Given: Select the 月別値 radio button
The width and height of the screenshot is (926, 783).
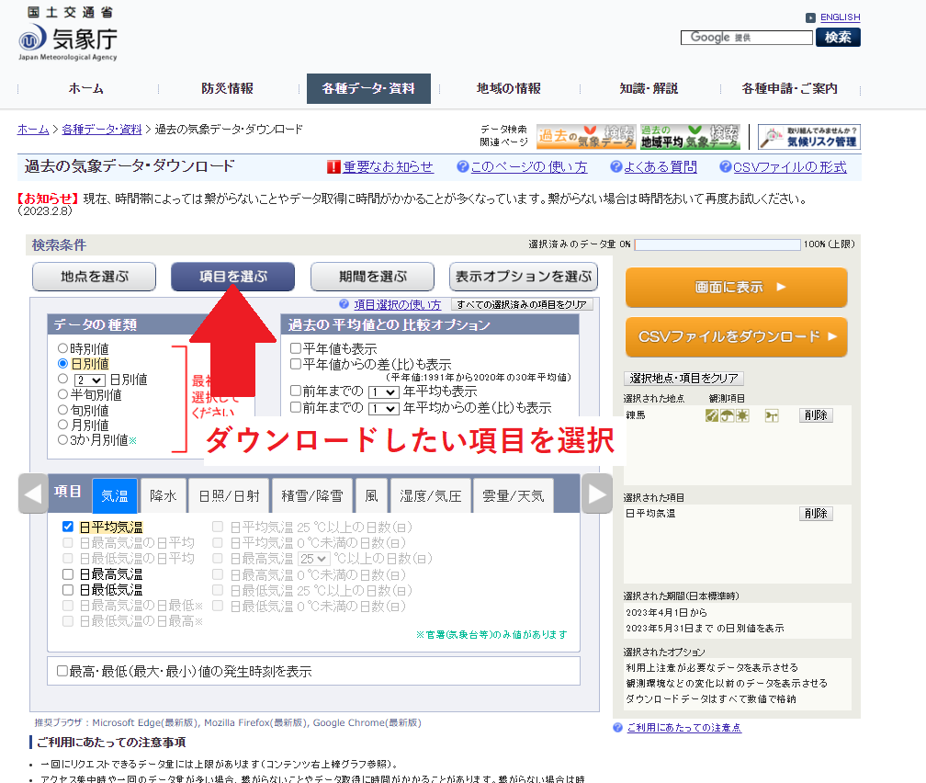Looking at the screenshot, I should tap(63, 425).
